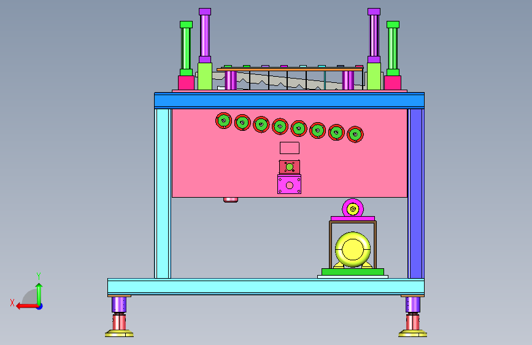This screenshot has height=345, width=532.
Task: Select the cyan bottom base beam
Action: point(266,287)
